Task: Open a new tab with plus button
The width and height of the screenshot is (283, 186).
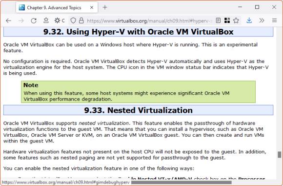Action: coord(105,7)
